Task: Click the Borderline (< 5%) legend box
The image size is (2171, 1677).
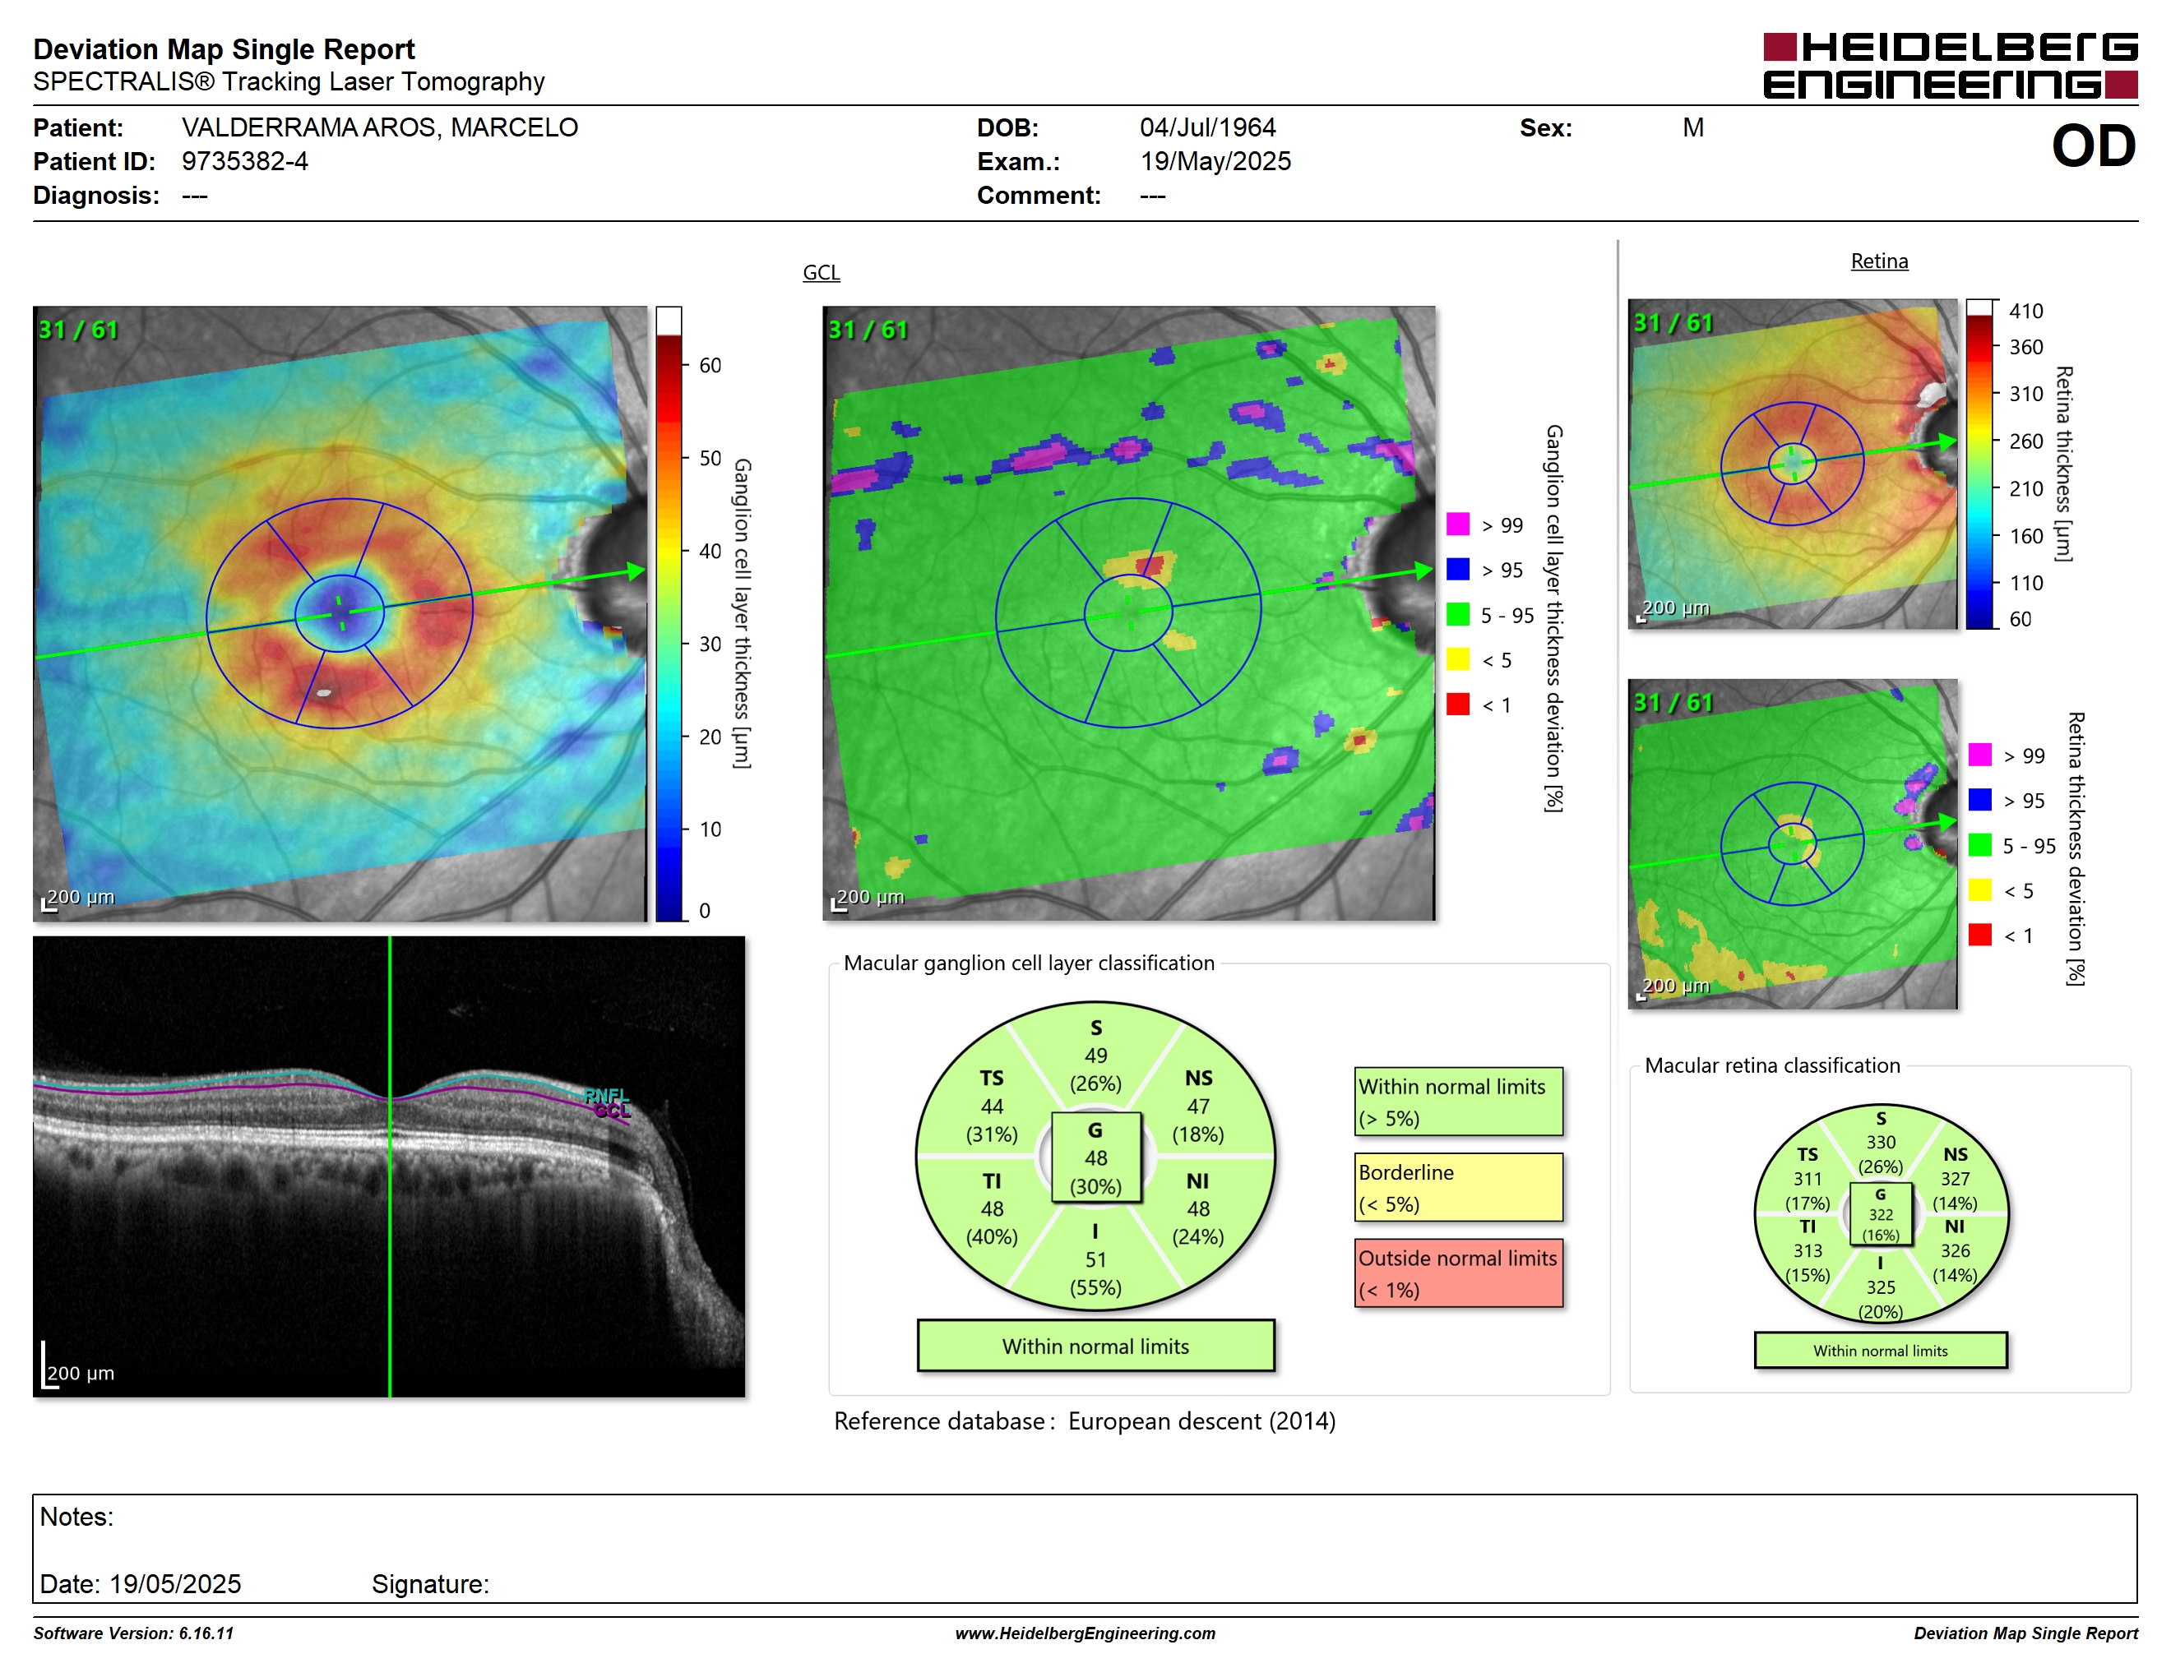Action: [x=1458, y=1187]
